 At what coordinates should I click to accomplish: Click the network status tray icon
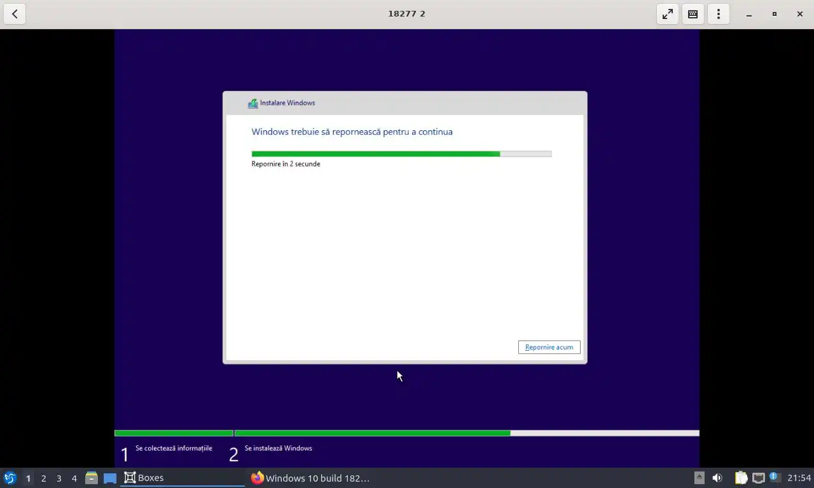pos(758,478)
